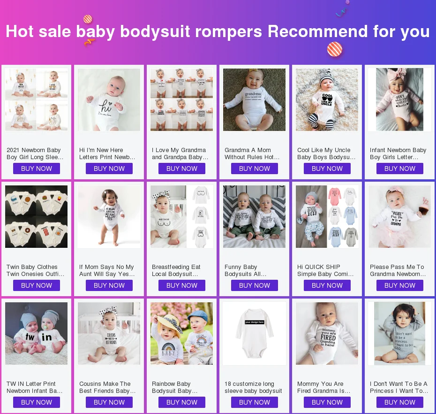Open Hi QUICK SHIP Simple Baby title link
This screenshot has width=436, height=414.
click(x=325, y=270)
